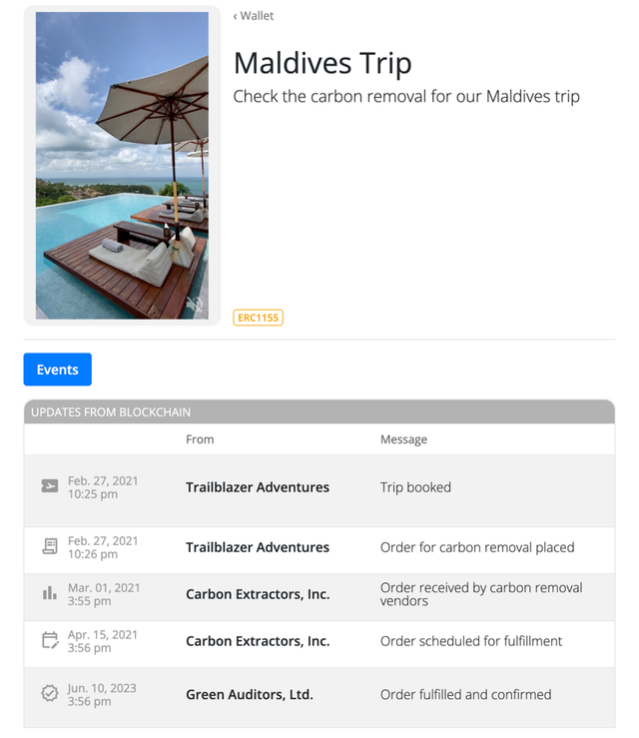Click Carbon Extractors, Inc. for Mar. 01 event
The image size is (639, 738).
click(257, 594)
